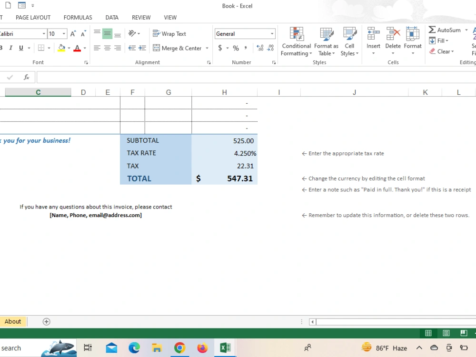Open the font color dropdown arrow
Image resolution: width=476 pixels, height=357 pixels.
coord(85,48)
